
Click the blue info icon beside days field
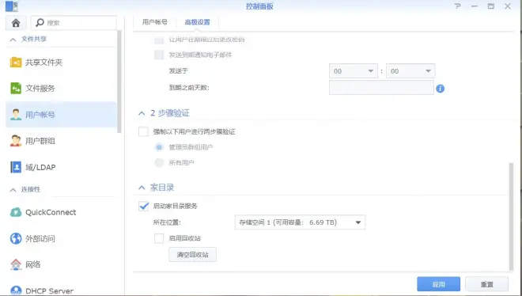click(440, 89)
